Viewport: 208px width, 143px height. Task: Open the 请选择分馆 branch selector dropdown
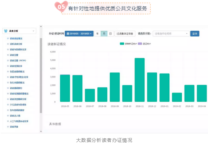point(171,34)
